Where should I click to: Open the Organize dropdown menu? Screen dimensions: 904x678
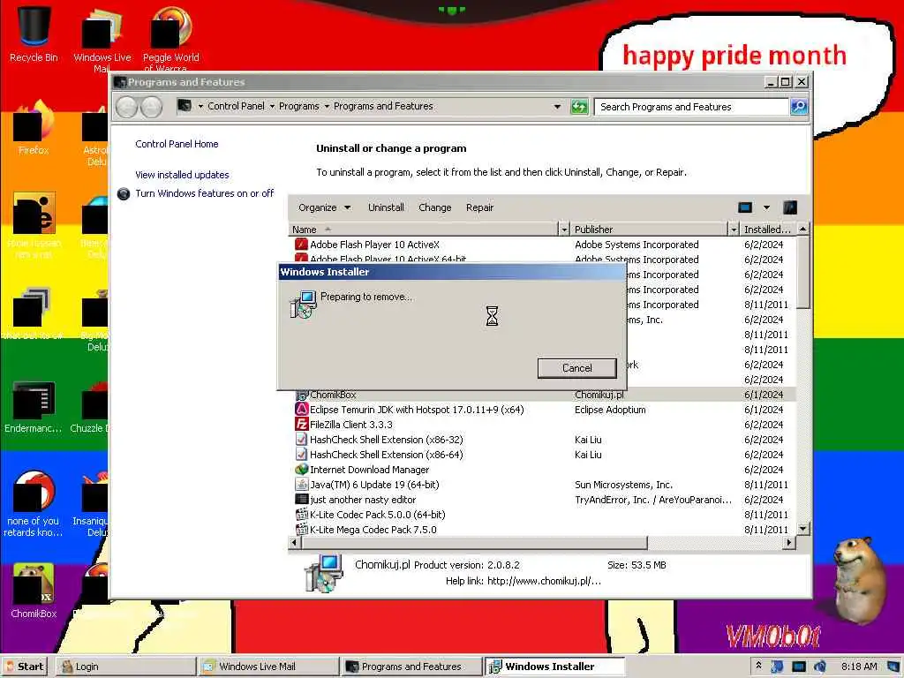click(324, 207)
